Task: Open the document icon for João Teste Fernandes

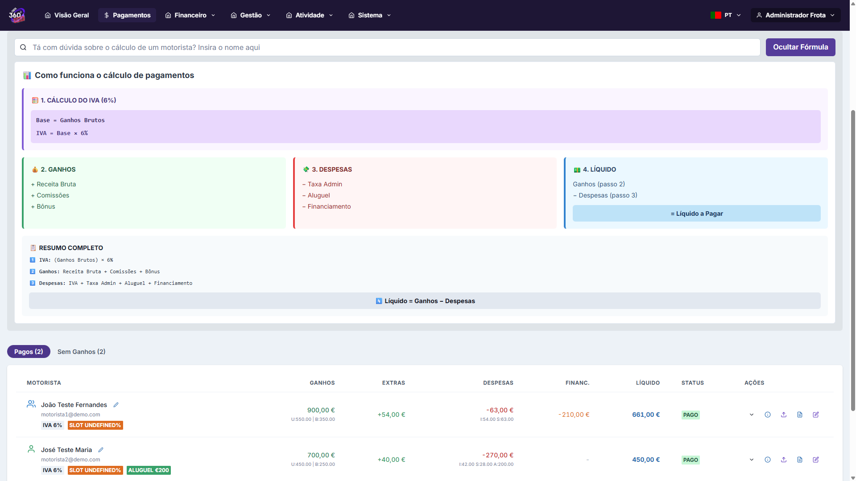Action: pyautogui.click(x=799, y=415)
